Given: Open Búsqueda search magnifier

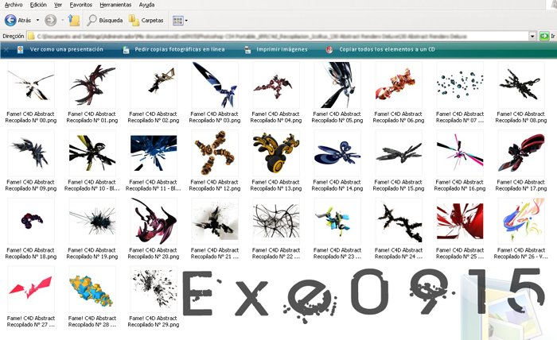Looking at the screenshot, I should (92, 20).
